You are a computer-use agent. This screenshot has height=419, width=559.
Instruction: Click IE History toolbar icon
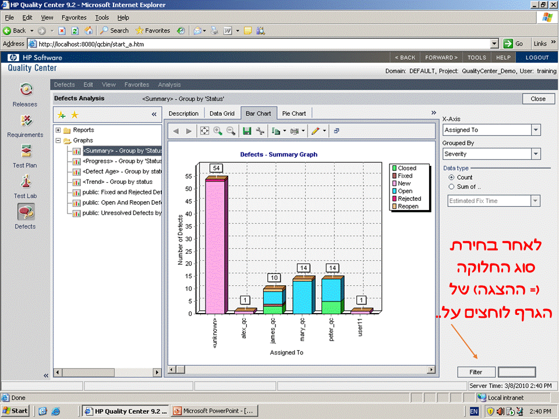[x=181, y=31]
